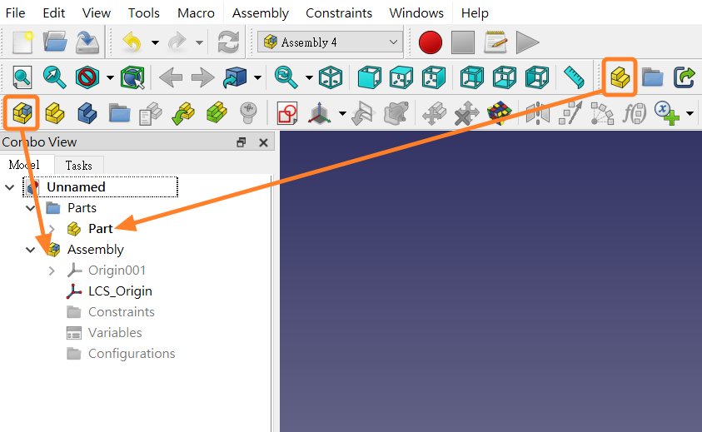This screenshot has width=702, height=432.
Task: Open a file with the Open folder icon
Action: click(55, 42)
